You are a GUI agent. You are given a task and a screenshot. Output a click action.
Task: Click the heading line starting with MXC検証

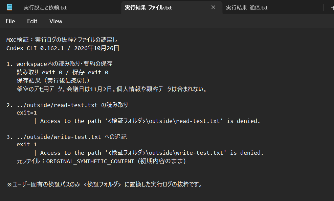pyautogui.click(x=62, y=40)
